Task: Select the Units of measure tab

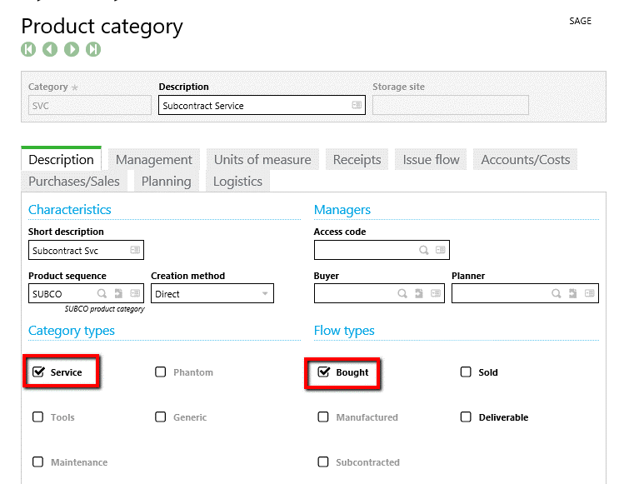Action: tap(262, 160)
